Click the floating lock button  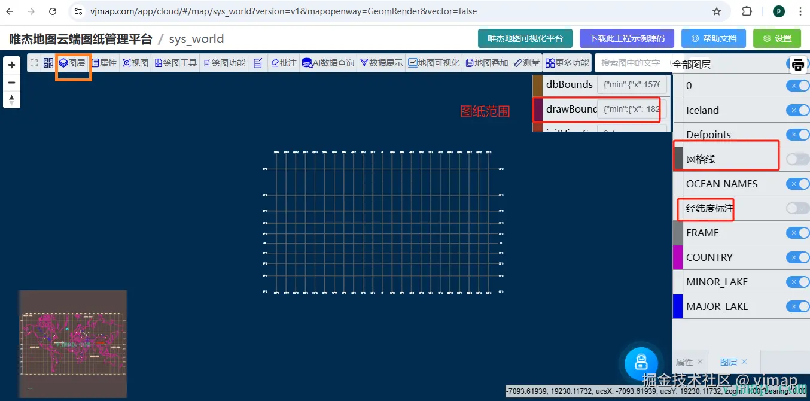tap(641, 363)
